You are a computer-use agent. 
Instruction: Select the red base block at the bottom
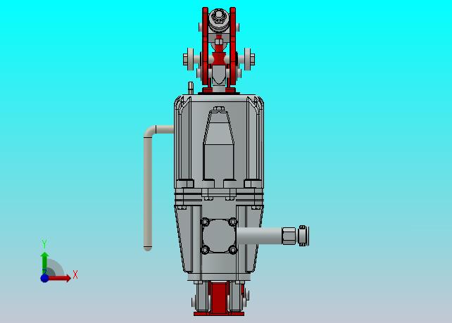[x=219, y=298]
